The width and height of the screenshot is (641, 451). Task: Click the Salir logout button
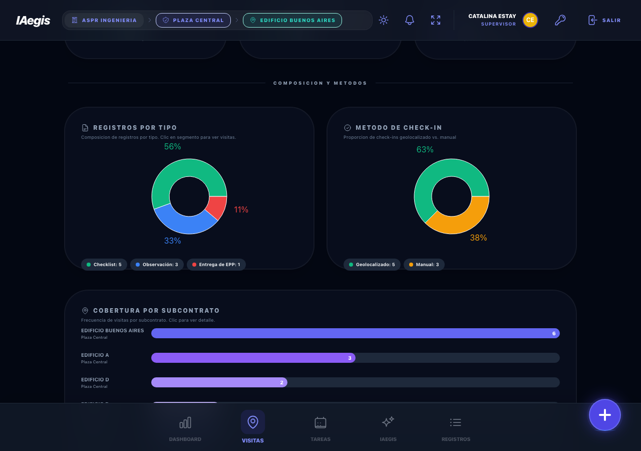[604, 20]
